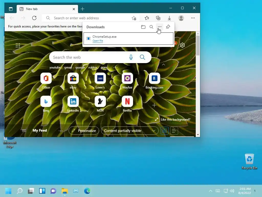Open the Netflix quick link
The image size is (262, 197).
(x=127, y=104)
